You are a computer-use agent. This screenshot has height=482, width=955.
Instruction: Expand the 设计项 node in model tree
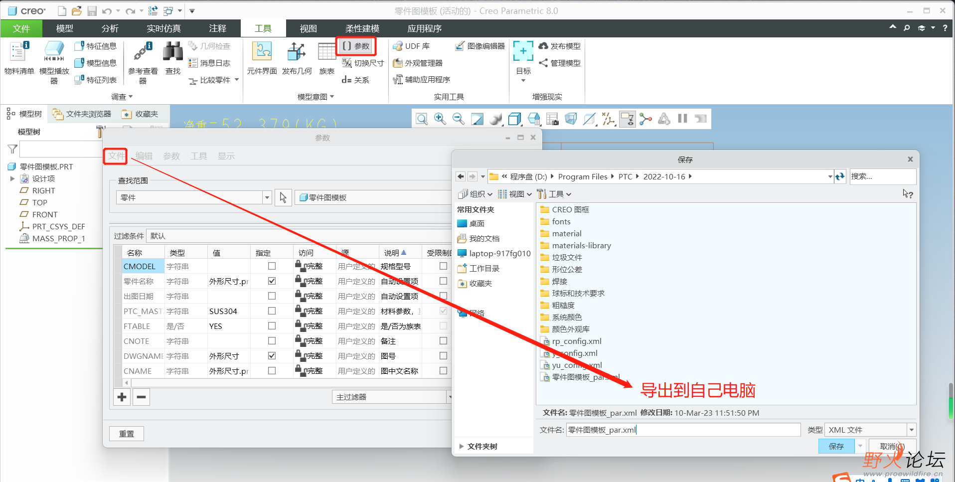click(12, 178)
